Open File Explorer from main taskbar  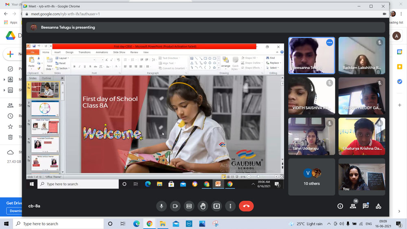pyautogui.click(x=163, y=224)
